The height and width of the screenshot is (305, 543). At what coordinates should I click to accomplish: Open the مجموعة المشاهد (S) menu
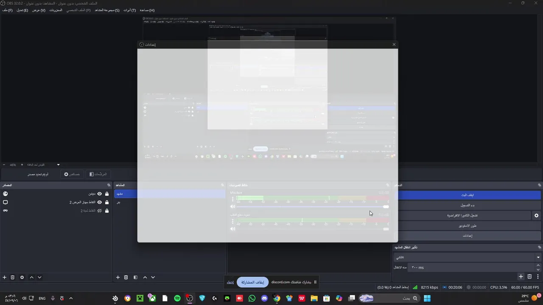coord(107,10)
